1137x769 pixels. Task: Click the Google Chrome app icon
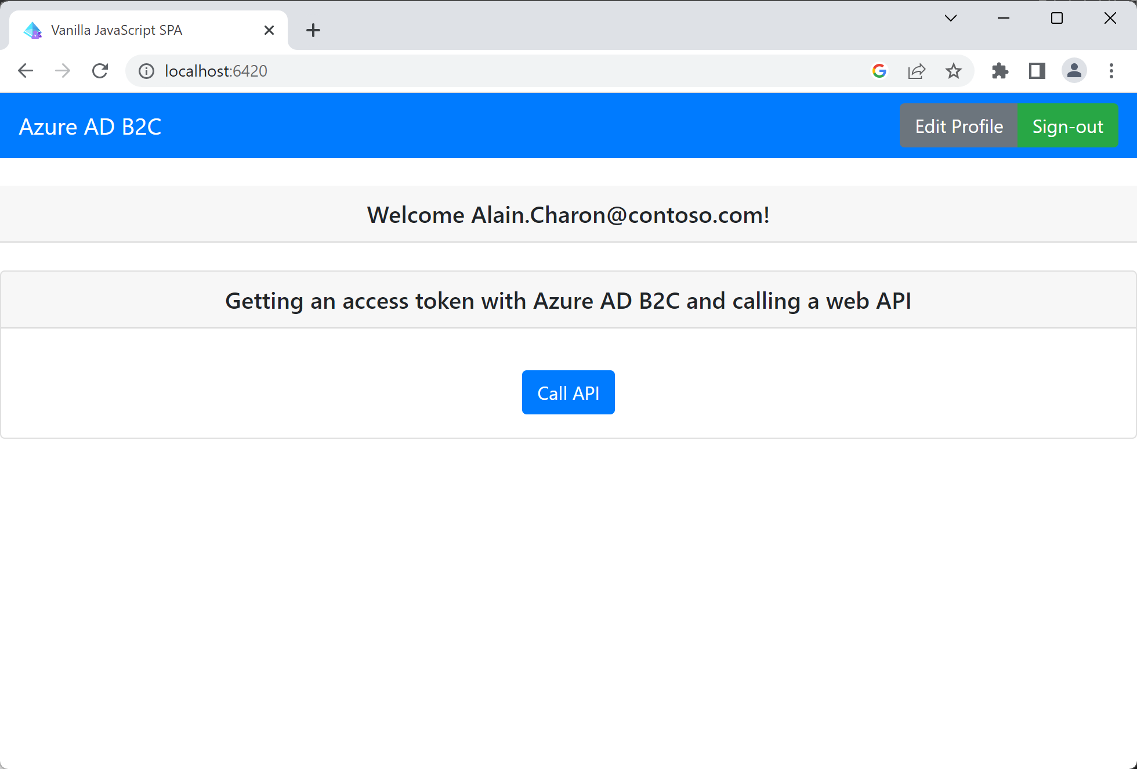point(879,71)
